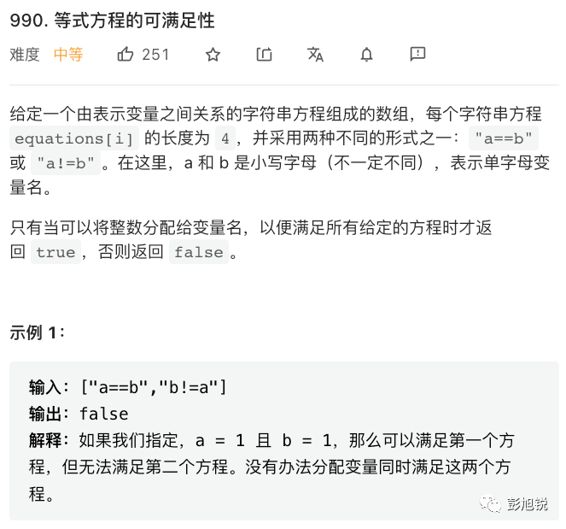Click the "a!=b" code snippet

click(x=66, y=163)
